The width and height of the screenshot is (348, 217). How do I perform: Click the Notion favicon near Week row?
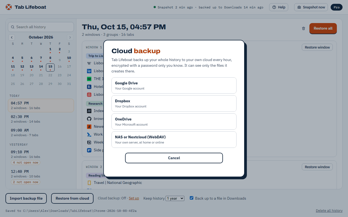(x=89, y=142)
